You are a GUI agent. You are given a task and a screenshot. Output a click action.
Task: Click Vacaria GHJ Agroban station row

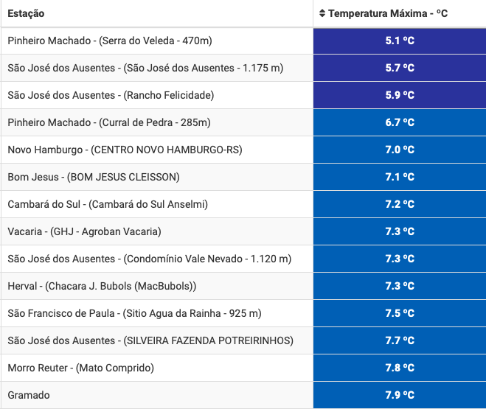84,231
